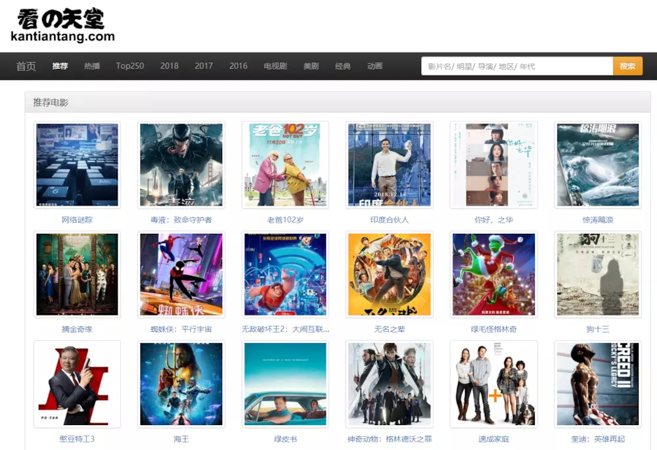Click the 狗十三 title link
657x450 pixels.
(x=598, y=329)
